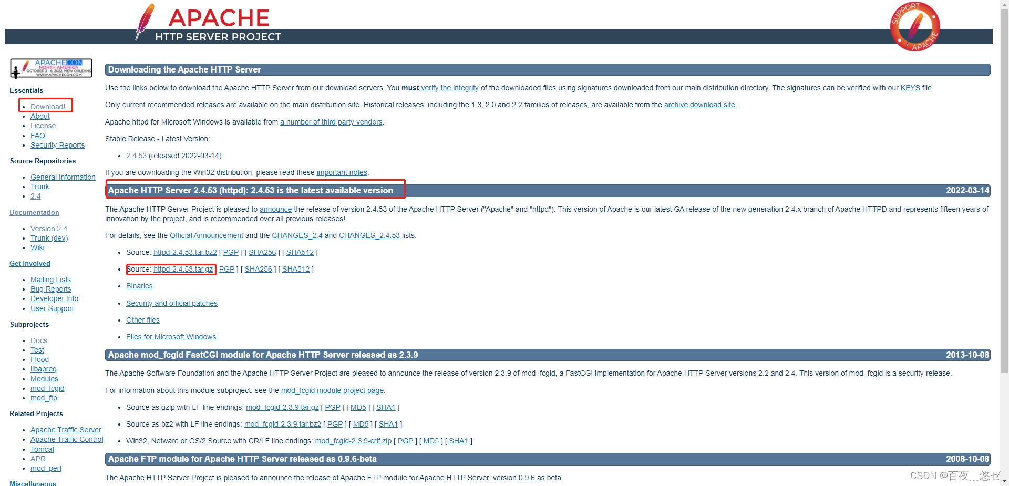
Task: Download mod_fcgid-2.3.9.tar.gz
Action: pyautogui.click(x=282, y=407)
